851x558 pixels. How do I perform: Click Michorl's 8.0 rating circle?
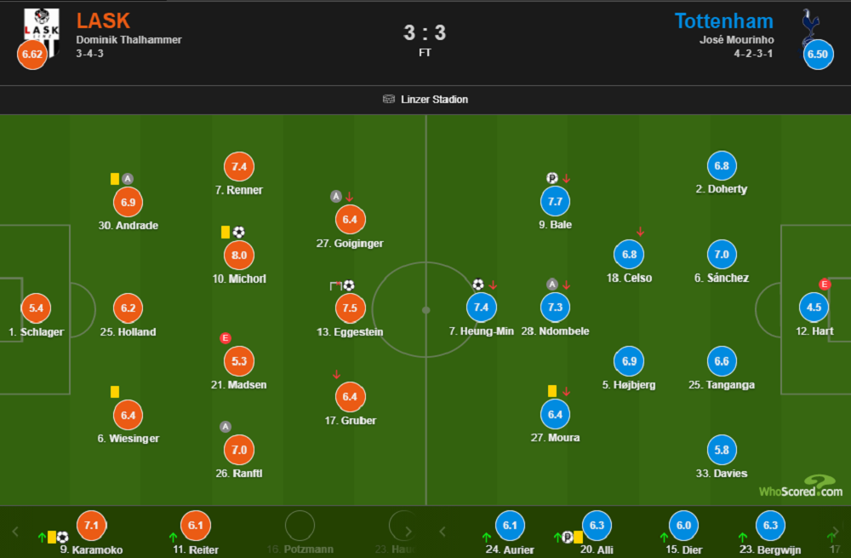coord(239,255)
